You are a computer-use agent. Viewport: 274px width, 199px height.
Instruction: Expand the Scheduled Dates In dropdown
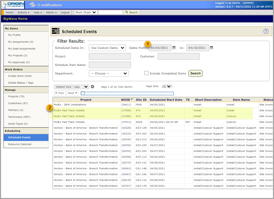(x=107, y=48)
